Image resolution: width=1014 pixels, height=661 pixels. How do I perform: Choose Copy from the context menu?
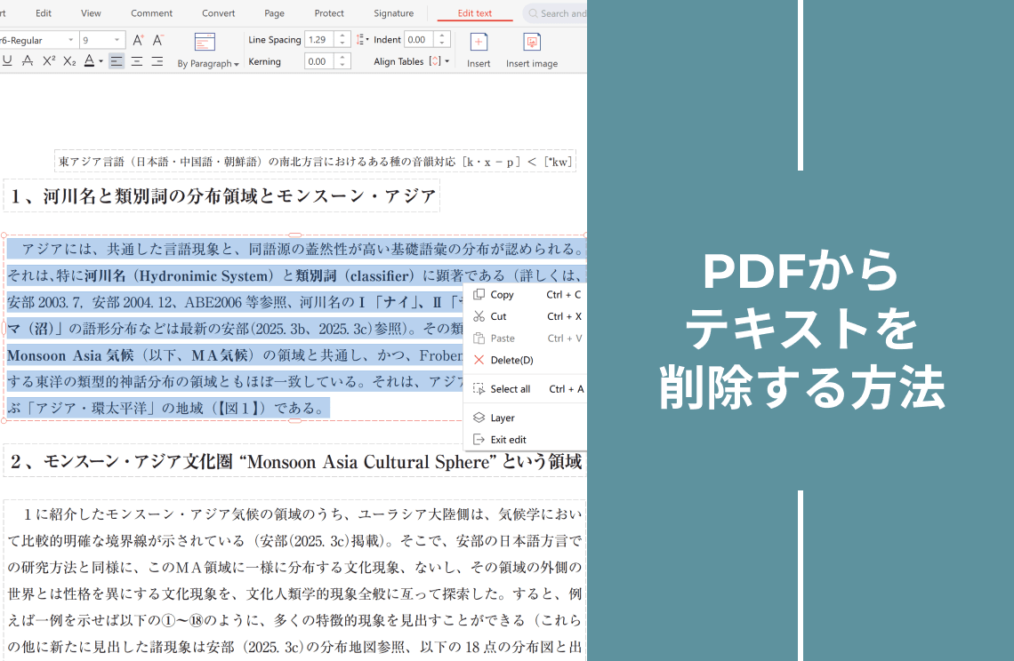[502, 295]
